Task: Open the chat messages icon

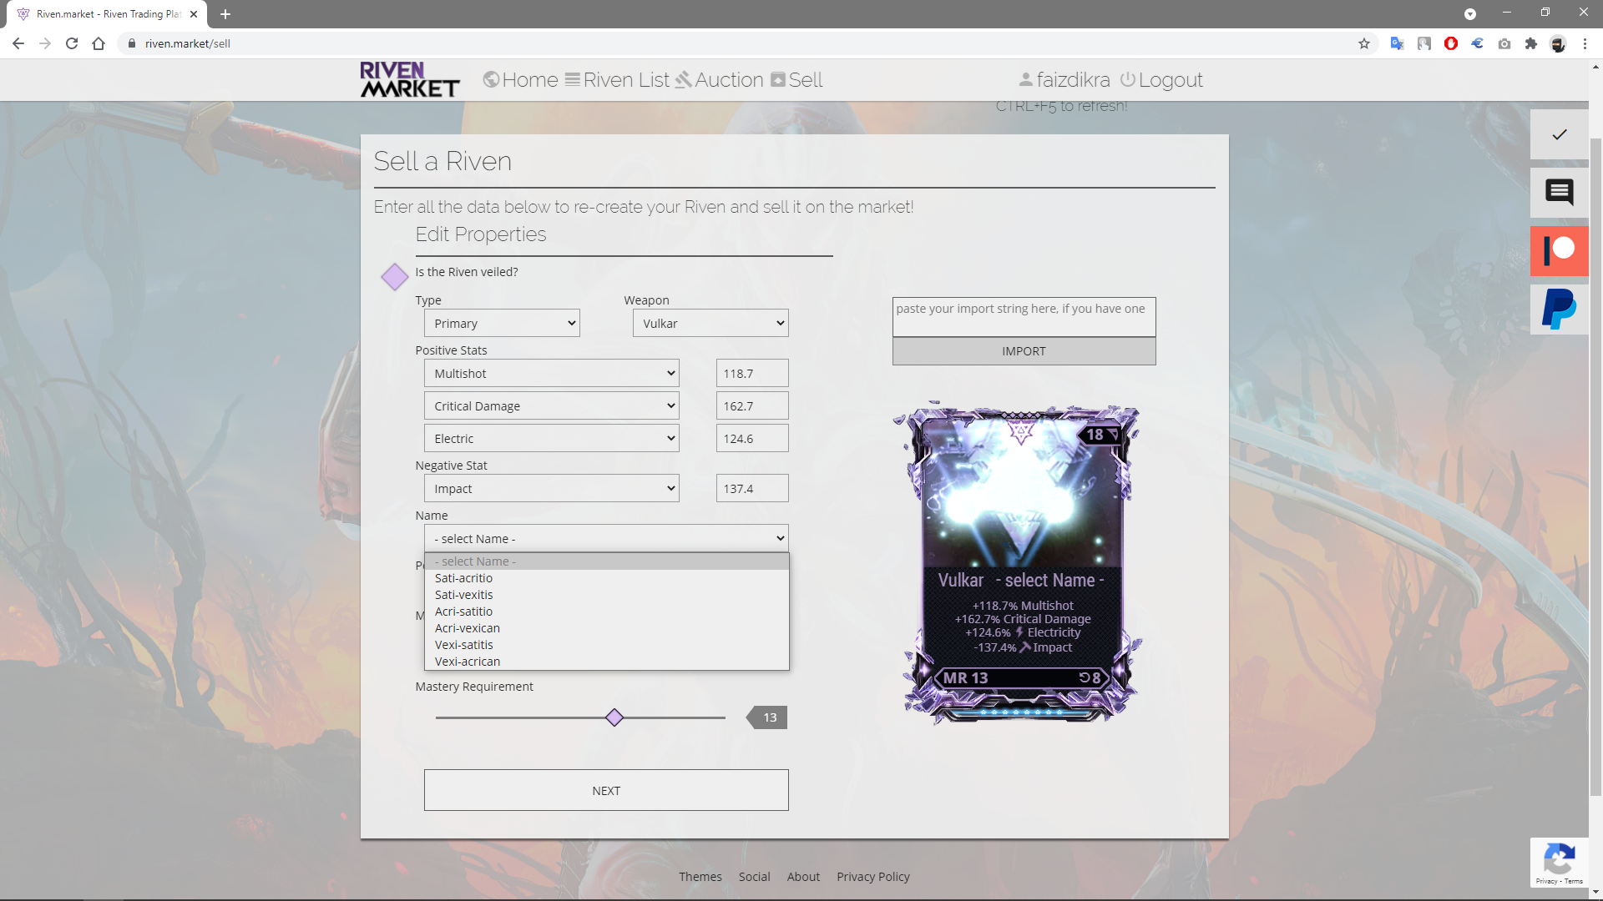Action: 1559,192
